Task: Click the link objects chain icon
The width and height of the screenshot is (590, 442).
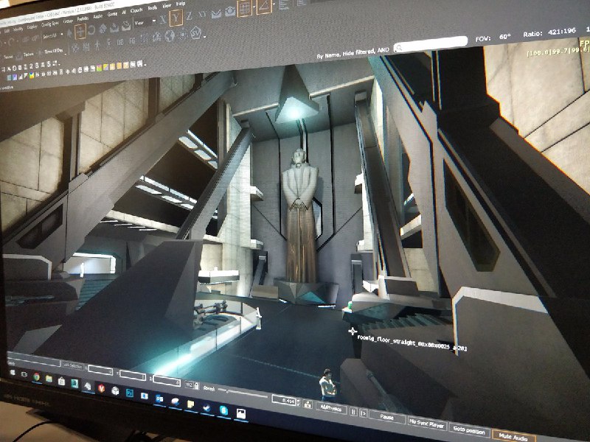Action: pyautogui.click(x=26, y=40)
